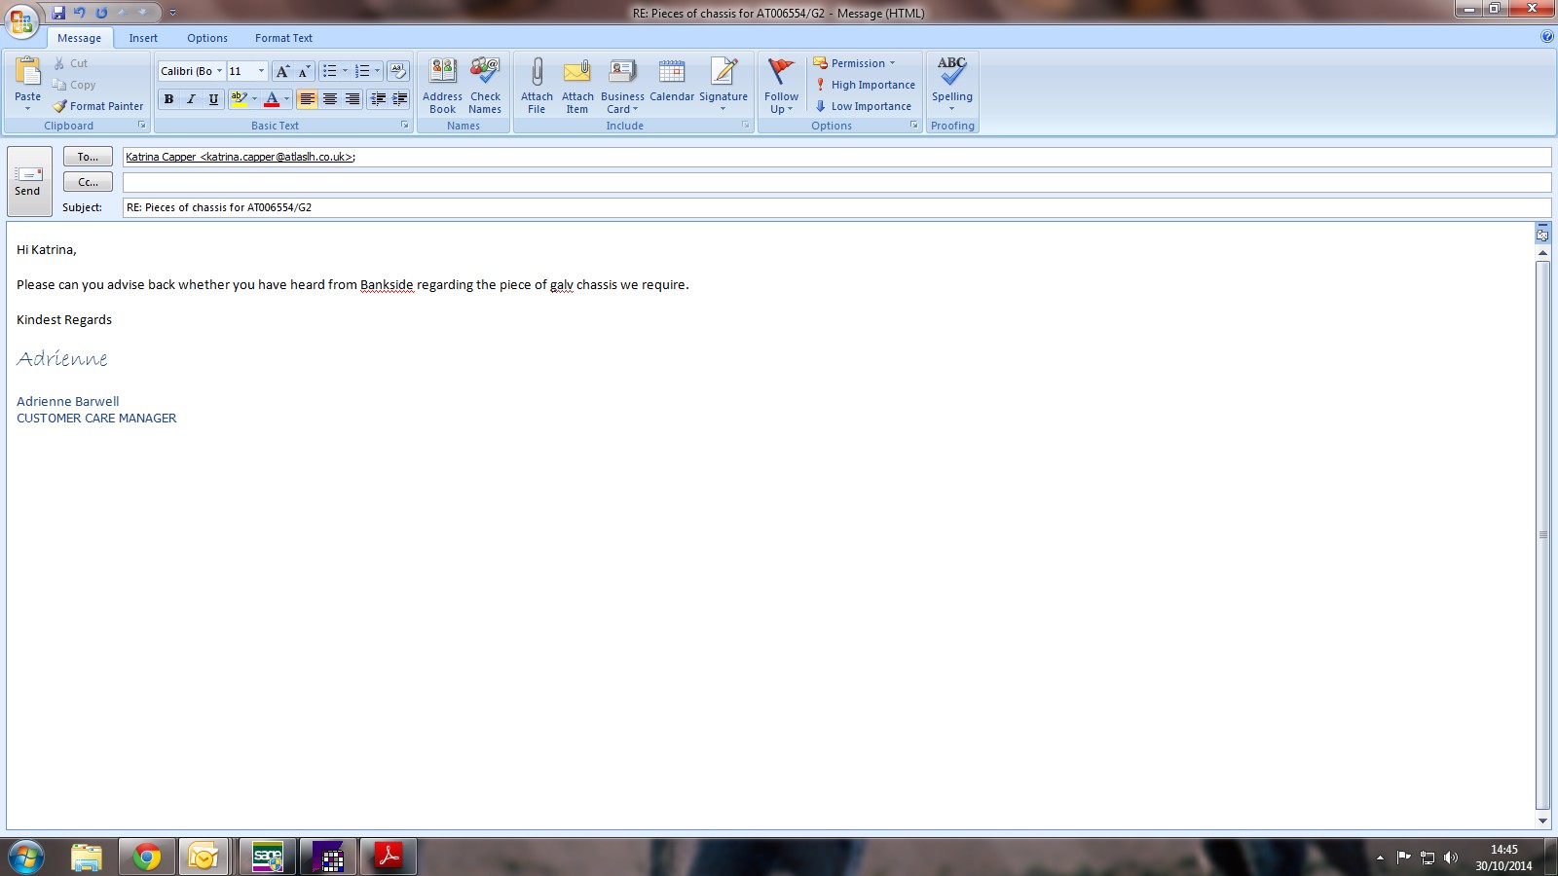Align text right

[x=352, y=99]
